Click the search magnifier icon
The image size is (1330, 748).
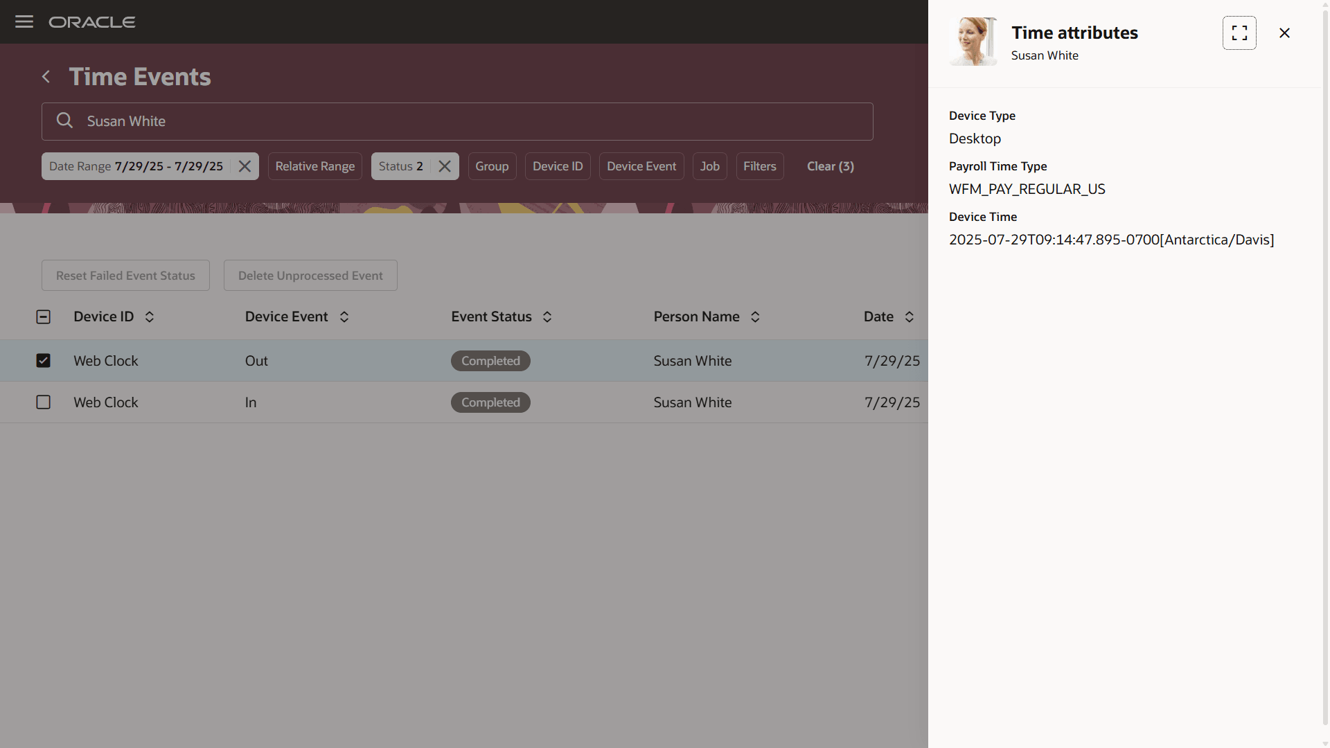(64, 121)
